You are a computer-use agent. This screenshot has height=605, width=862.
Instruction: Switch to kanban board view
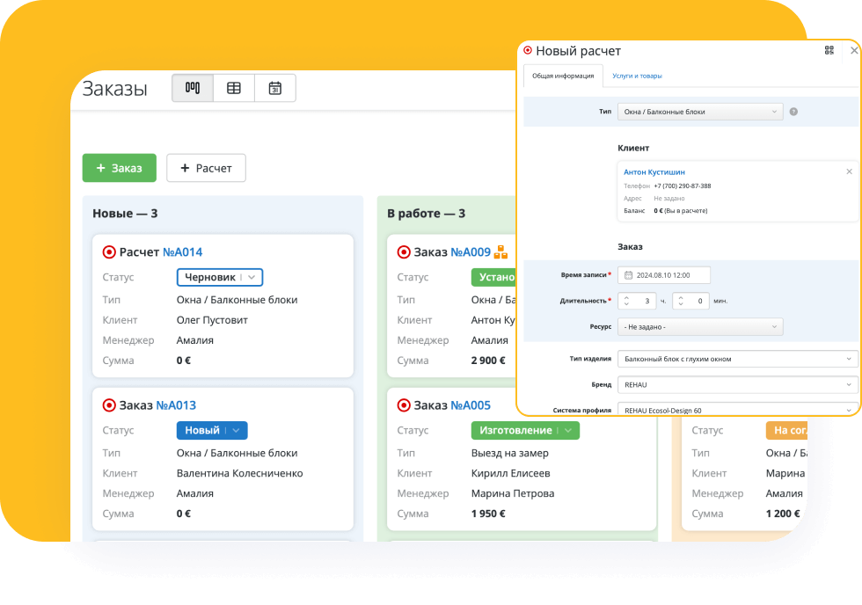coord(192,88)
